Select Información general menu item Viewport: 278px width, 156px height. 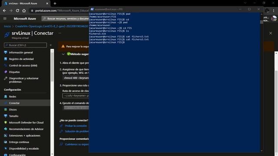[21, 52]
